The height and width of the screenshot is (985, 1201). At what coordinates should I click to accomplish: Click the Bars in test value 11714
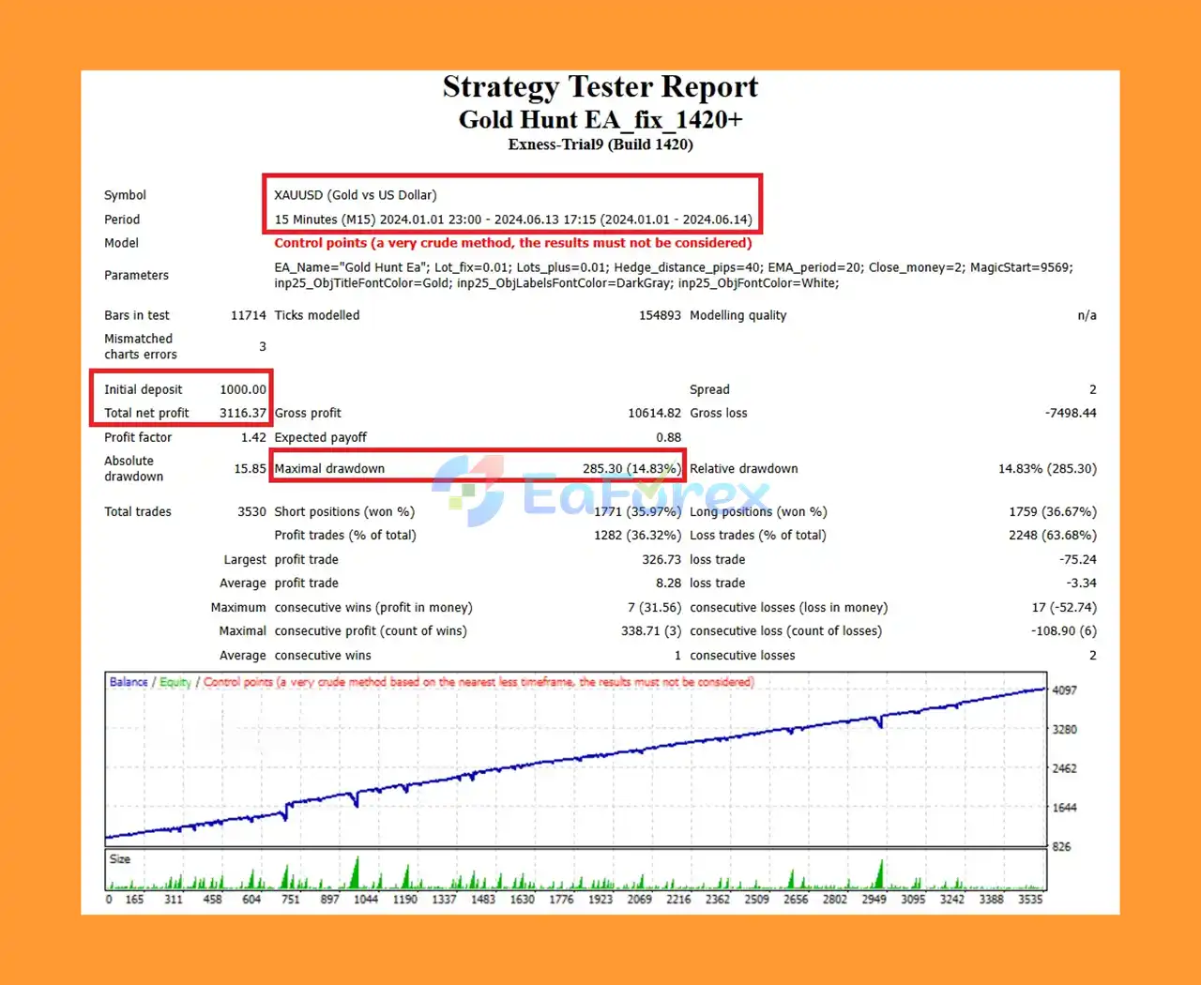249,315
